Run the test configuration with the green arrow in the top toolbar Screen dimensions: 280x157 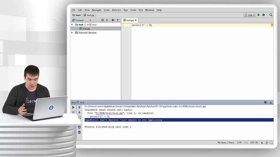point(259,15)
